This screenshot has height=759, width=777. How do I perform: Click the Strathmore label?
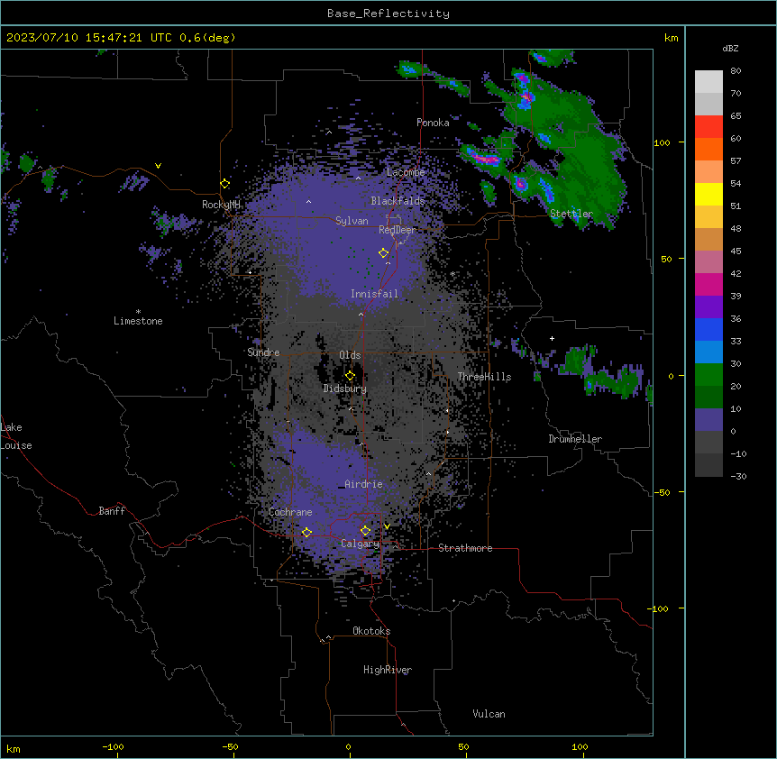point(465,548)
